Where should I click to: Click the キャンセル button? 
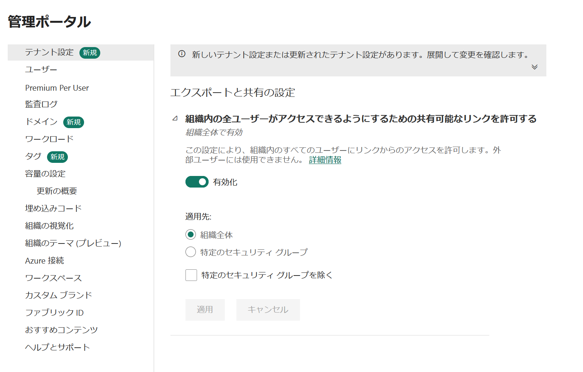(268, 309)
